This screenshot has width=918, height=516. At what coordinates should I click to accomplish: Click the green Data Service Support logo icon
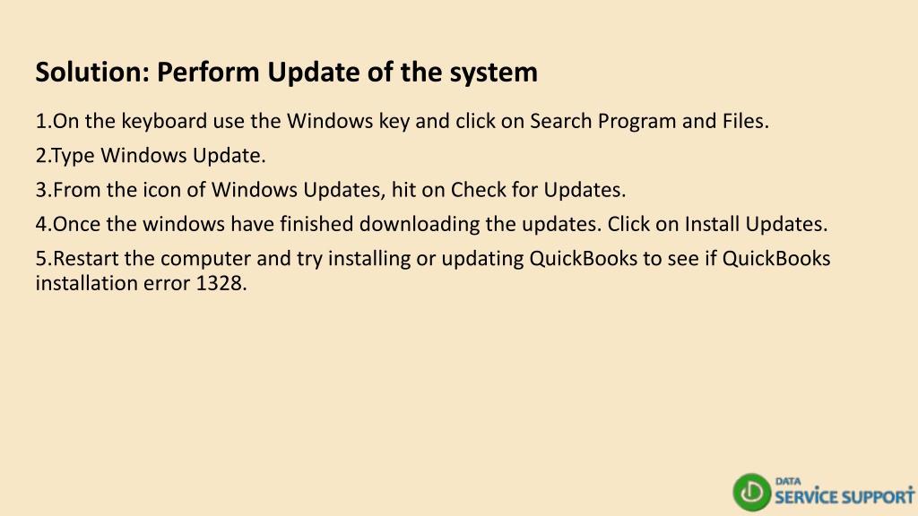(x=751, y=492)
